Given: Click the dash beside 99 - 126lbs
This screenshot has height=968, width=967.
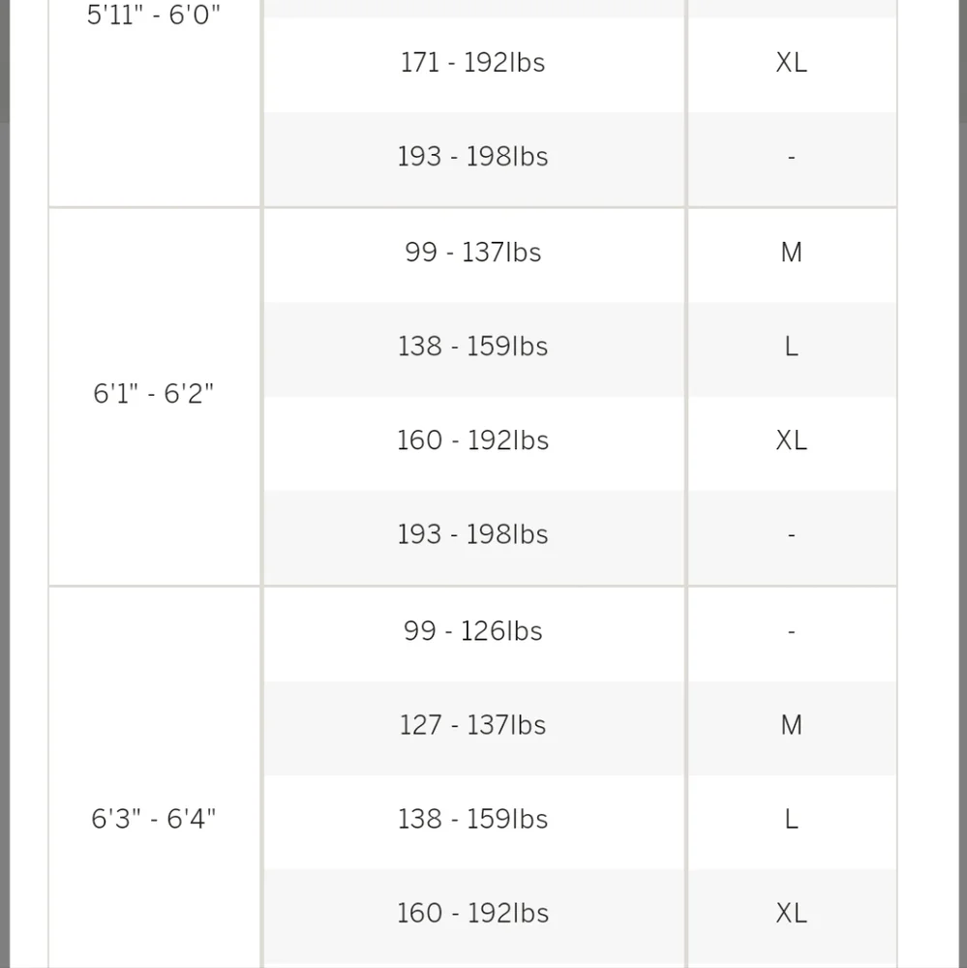Looking at the screenshot, I should click(x=792, y=631).
